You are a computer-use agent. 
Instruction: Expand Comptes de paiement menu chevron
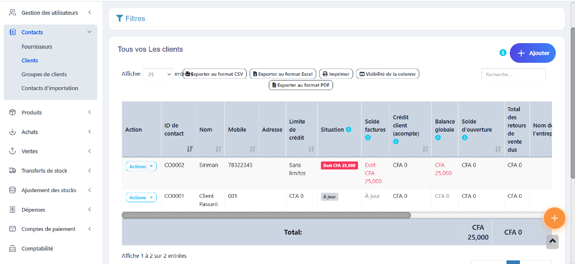pos(90,229)
